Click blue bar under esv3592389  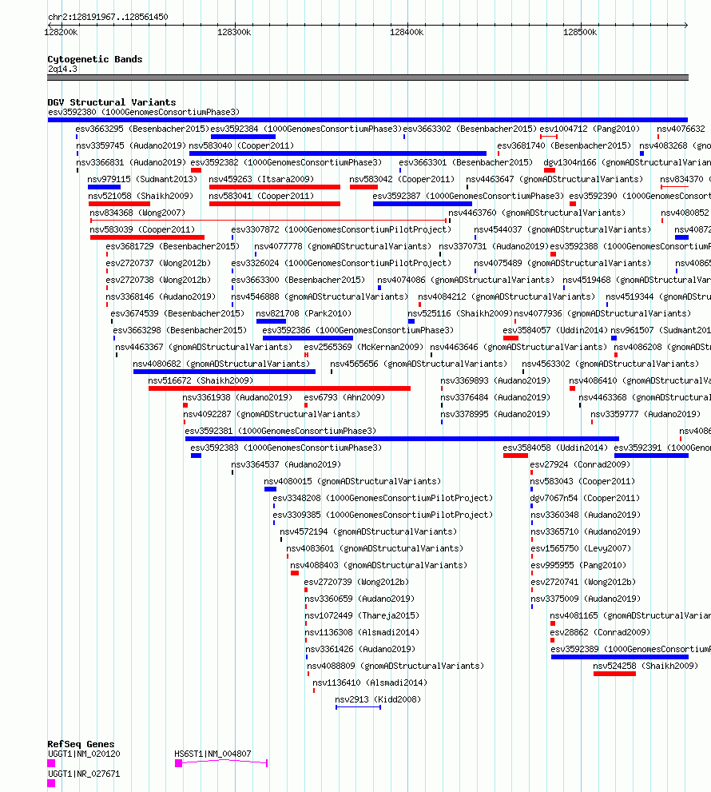pos(620,657)
